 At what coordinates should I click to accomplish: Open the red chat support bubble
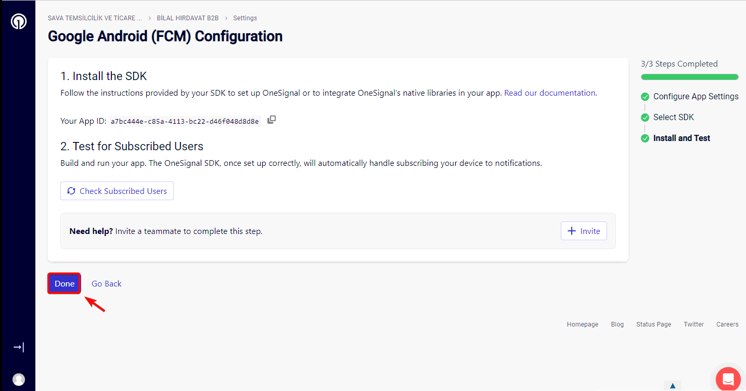[728, 379]
